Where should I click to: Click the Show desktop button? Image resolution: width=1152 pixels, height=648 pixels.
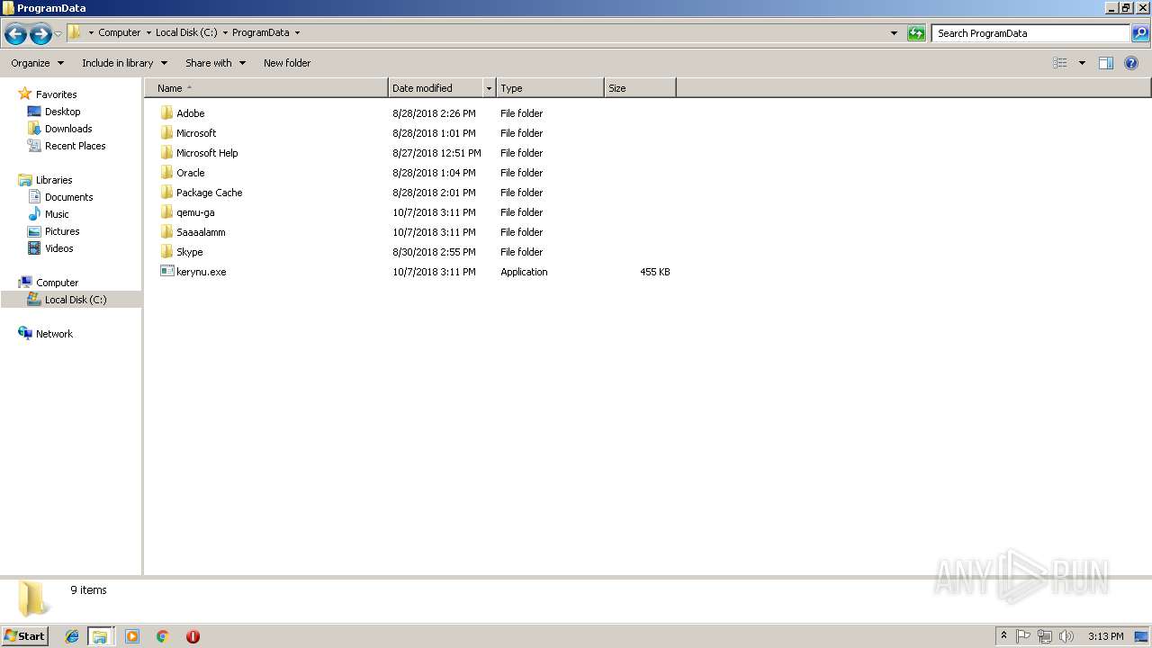(x=1142, y=636)
